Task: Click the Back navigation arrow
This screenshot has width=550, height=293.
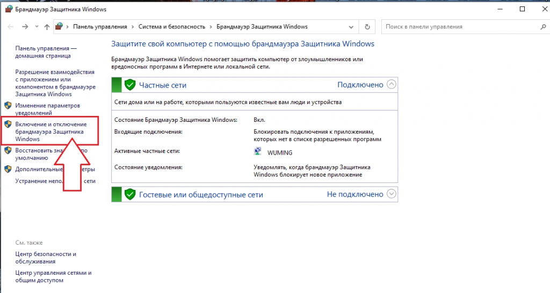Action: 11,27
